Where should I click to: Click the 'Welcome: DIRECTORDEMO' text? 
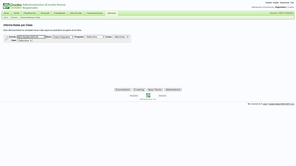pyautogui.click(x=282, y=13)
